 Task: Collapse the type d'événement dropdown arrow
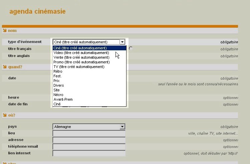tap(122, 42)
